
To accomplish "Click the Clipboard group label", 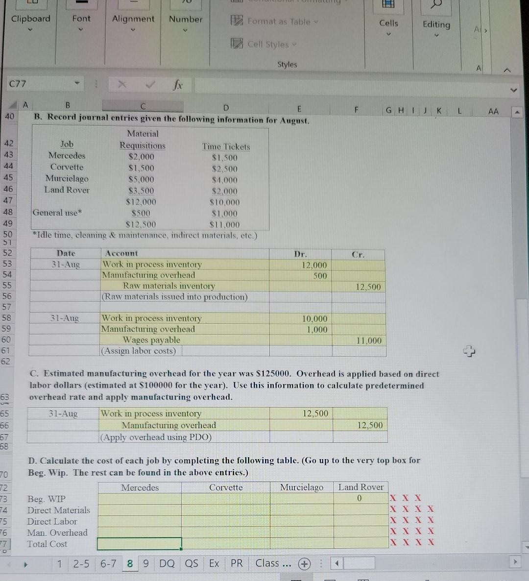I will (30, 19).
